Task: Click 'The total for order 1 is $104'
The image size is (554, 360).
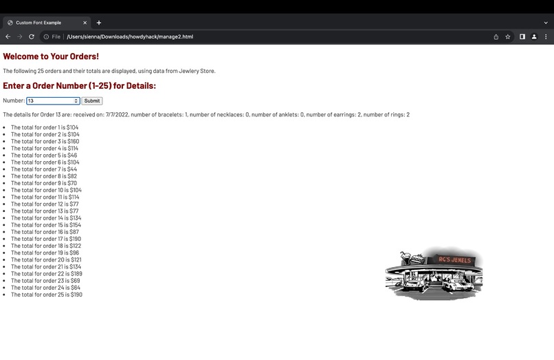Action: 45,127
